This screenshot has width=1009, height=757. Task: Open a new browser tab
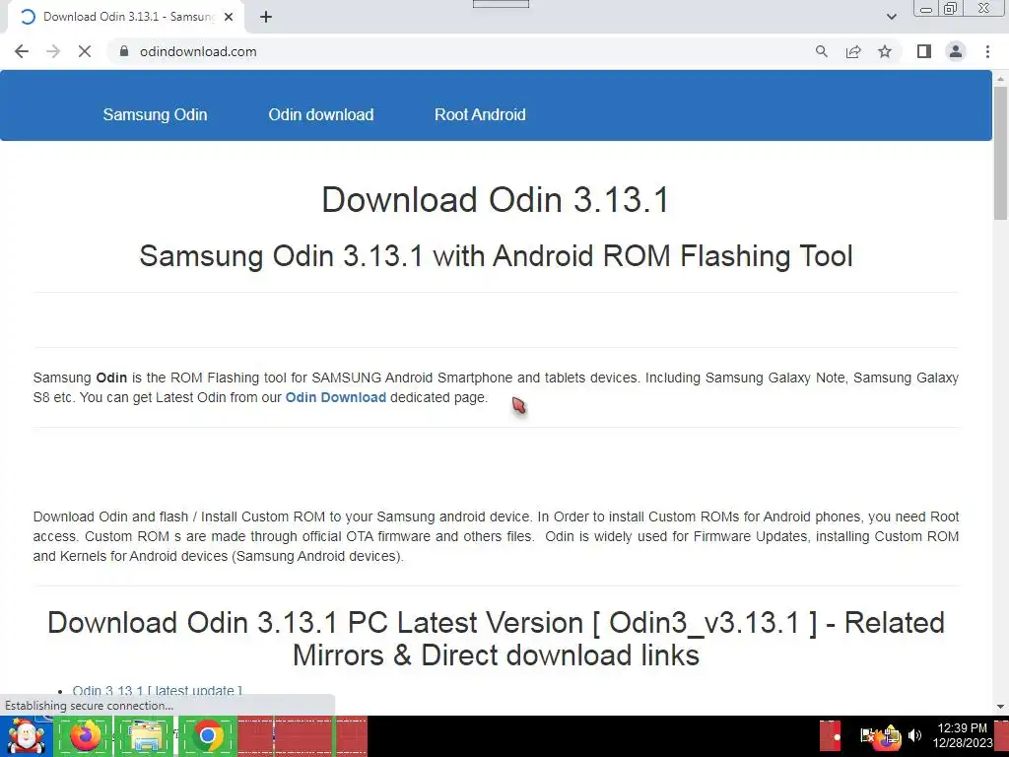tap(266, 18)
